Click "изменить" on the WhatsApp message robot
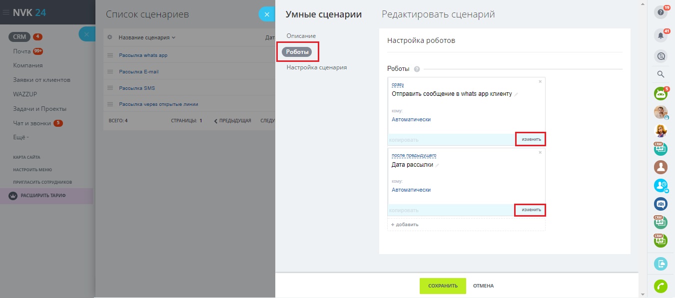The height and width of the screenshot is (298, 675). coord(531,139)
